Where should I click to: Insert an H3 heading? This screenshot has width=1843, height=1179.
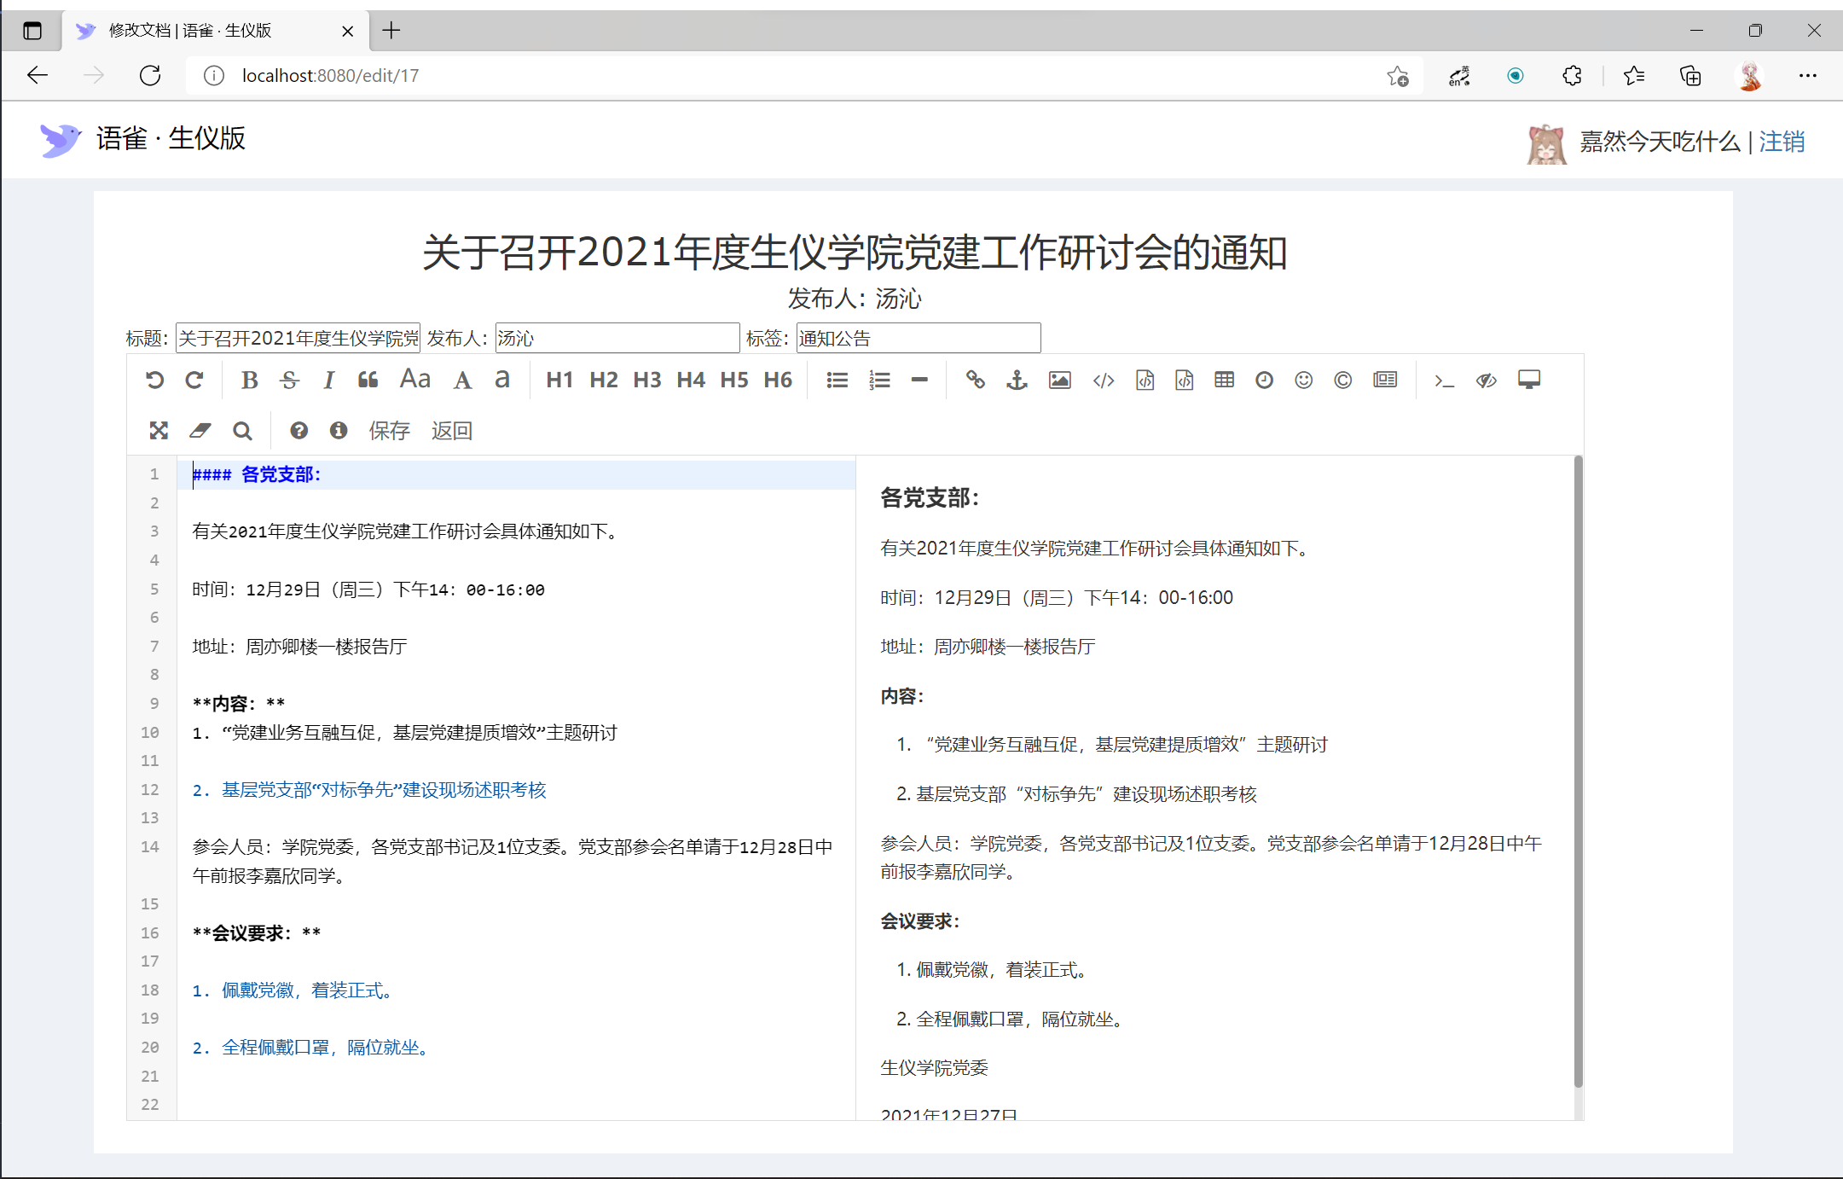tap(647, 380)
